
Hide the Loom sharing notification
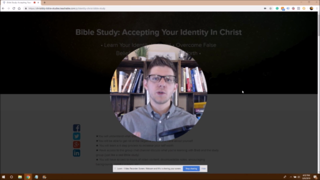pos(203,168)
